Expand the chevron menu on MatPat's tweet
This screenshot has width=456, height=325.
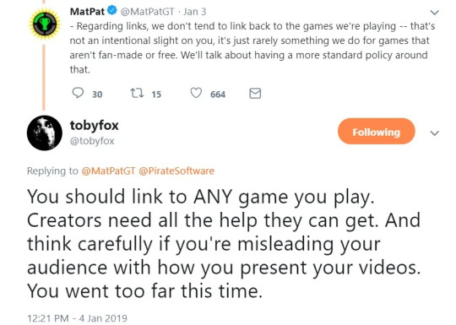click(x=435, y=12)
